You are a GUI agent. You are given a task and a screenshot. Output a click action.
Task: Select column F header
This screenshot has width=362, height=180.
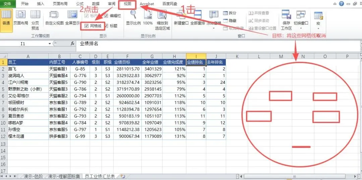tap(127, 56)
